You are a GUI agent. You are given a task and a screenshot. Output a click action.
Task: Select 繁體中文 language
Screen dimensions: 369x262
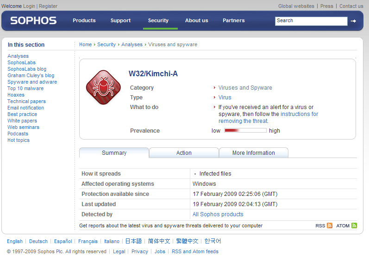pos(187,241)
